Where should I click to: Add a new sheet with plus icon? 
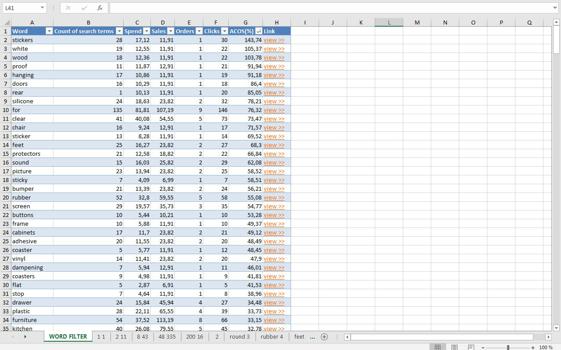point(324,337)
